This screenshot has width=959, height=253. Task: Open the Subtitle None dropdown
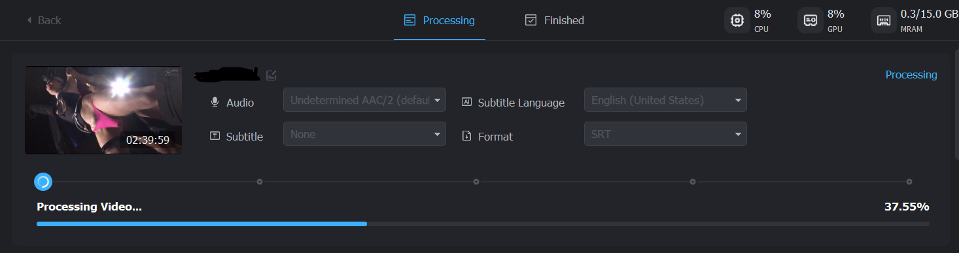pos(364,134)
